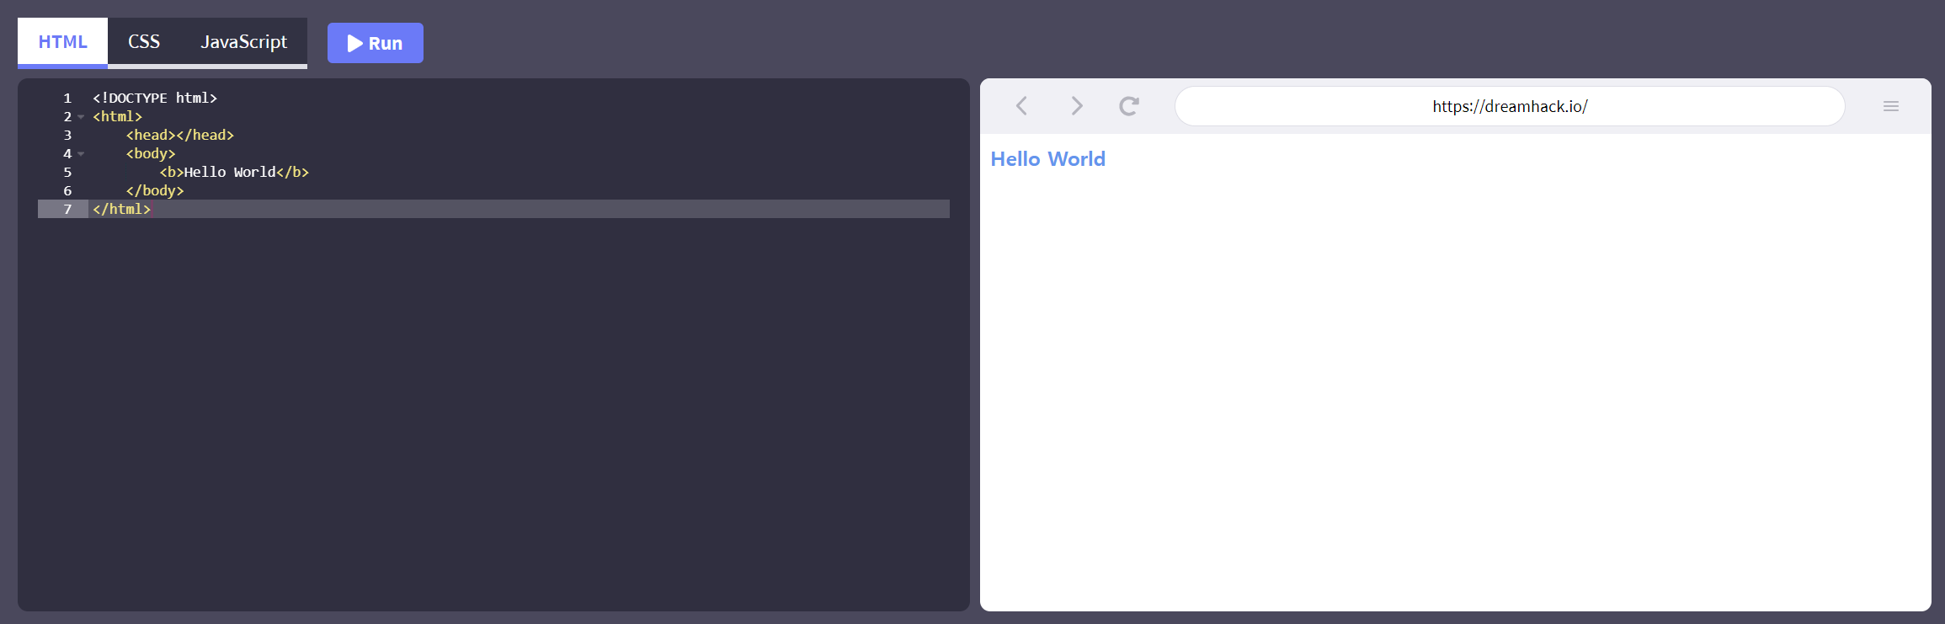Go back in the preview browser
The height and width of the screenshot is (624, 1945).
tap(1021, 106)
